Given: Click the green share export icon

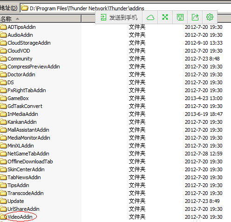Looking at the screenshot, I should tap(195, 17).
